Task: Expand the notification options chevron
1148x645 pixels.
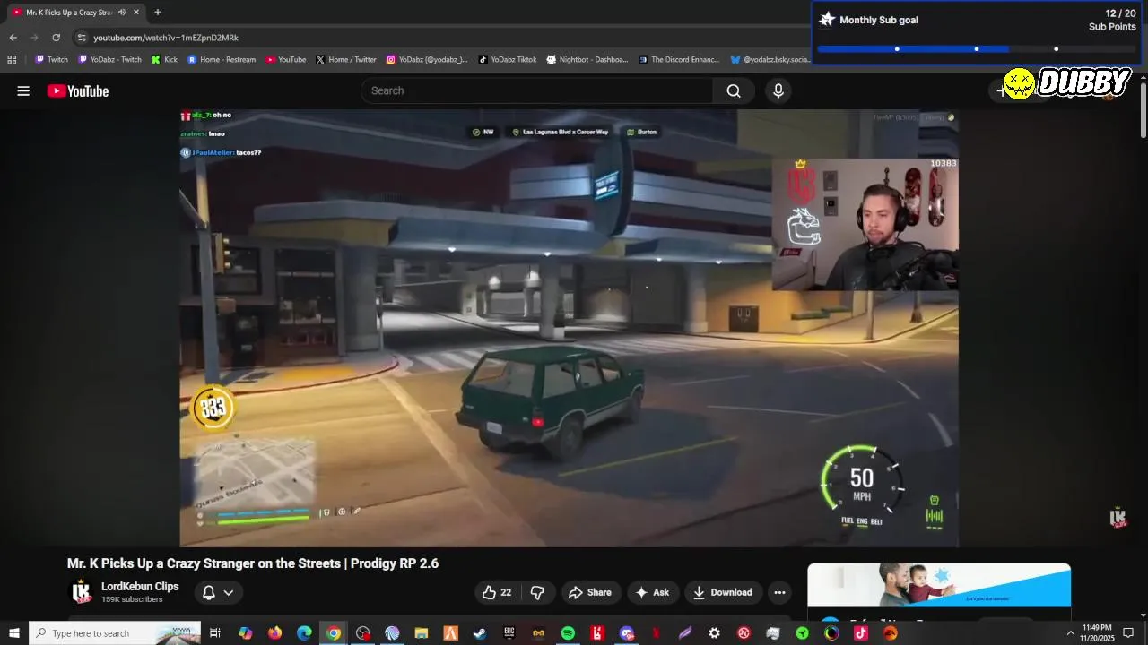Action: coord(229,592)
